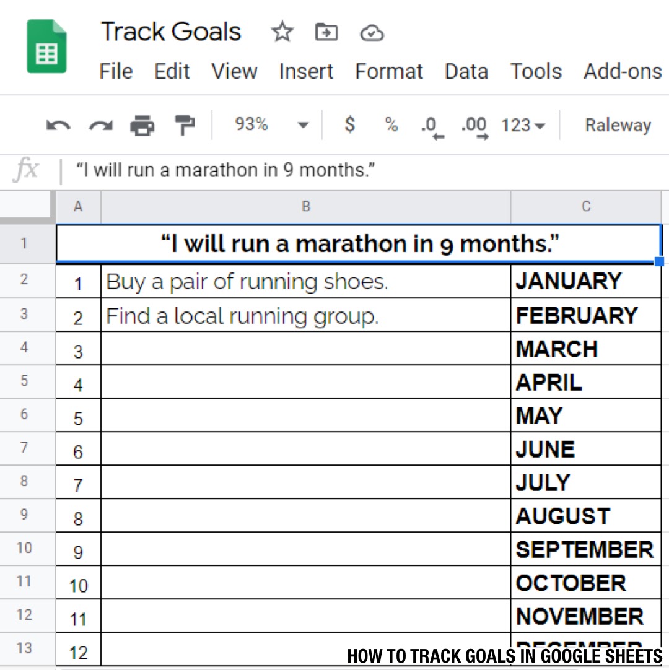This screenshot has width=669, height=670.
Task: Open the zoom level dropdown at 93%
Action: [x=266, y=124]
